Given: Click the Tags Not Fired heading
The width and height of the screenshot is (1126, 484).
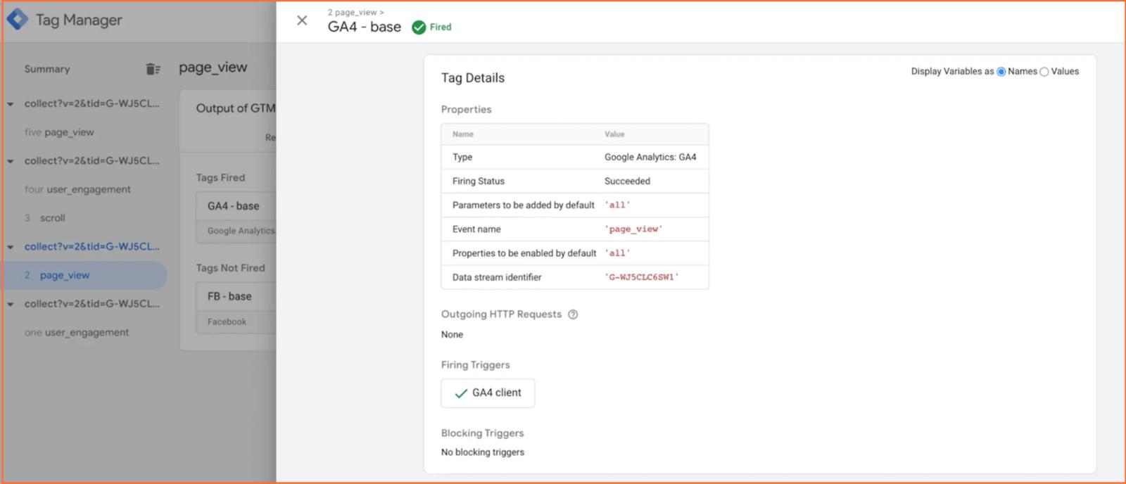Looking at the screenshot, I should pos(231,268).
